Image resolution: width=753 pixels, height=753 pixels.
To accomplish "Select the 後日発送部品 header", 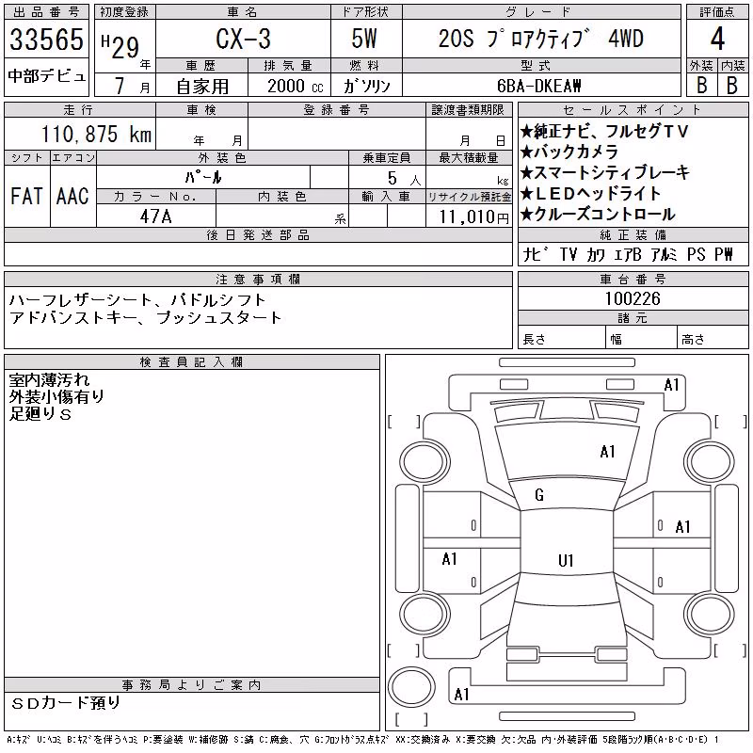I will click(x=258, y=234).
